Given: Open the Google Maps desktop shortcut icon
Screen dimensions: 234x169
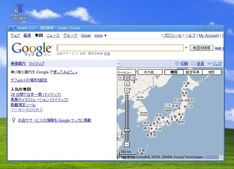Looking at the screenshot, I should [x=19, y=12].
